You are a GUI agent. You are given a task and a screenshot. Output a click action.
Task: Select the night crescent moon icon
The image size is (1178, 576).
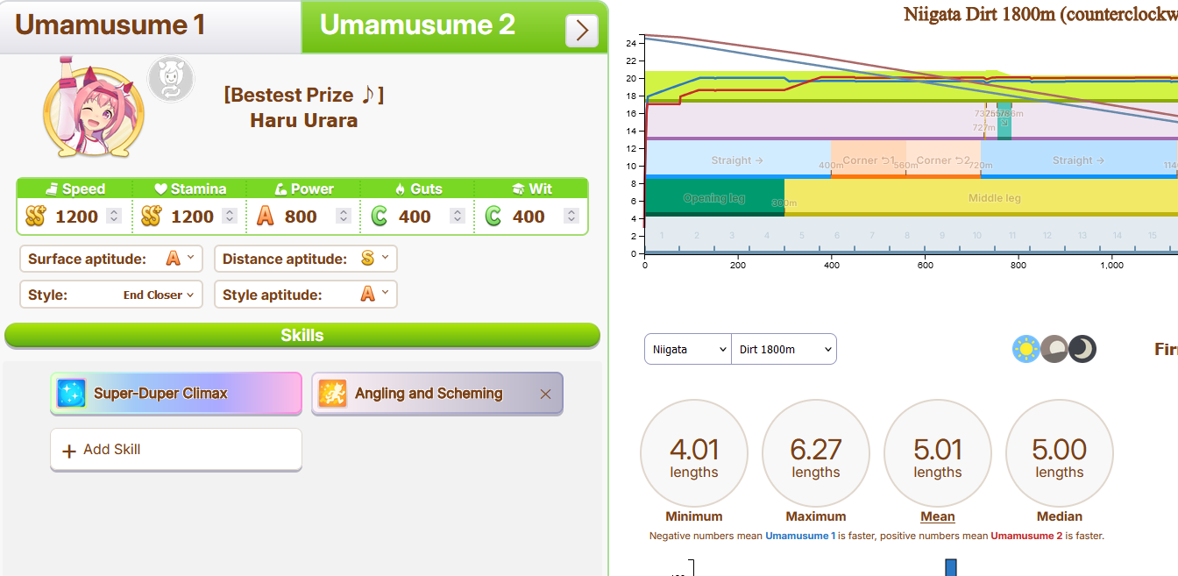pyautogui.click(x=1082, y=349)
